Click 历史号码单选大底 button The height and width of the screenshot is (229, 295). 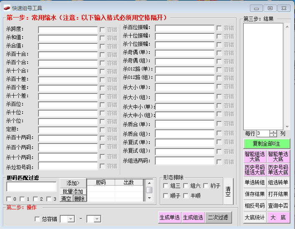pos(278,170)
